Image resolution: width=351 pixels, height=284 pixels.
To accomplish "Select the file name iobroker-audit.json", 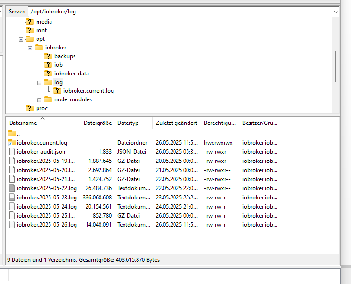I will pos(41,152).
